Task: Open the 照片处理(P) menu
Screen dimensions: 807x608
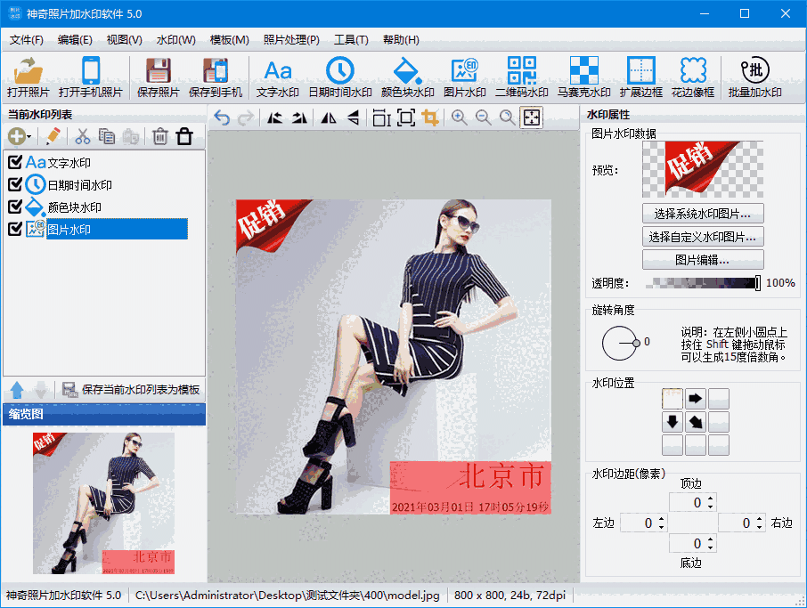Action: 289,39
